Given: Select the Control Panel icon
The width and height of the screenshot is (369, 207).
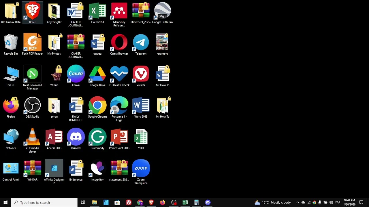Looking at the screenshot, I should click(x=11, y=171).
